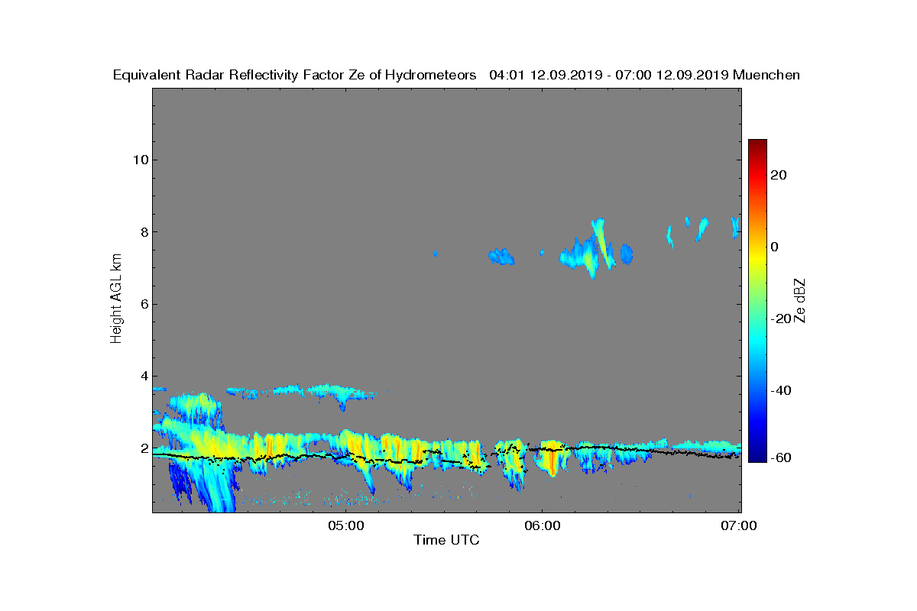The width and height of the screenshot is (917, 611).
Task: Click the colorbar tick label '0'
Action: point(776,247)
